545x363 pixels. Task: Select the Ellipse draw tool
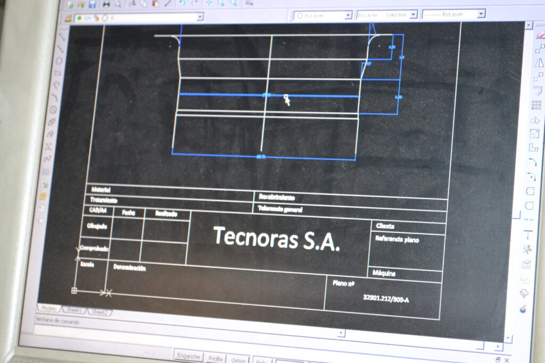[52, 122]
